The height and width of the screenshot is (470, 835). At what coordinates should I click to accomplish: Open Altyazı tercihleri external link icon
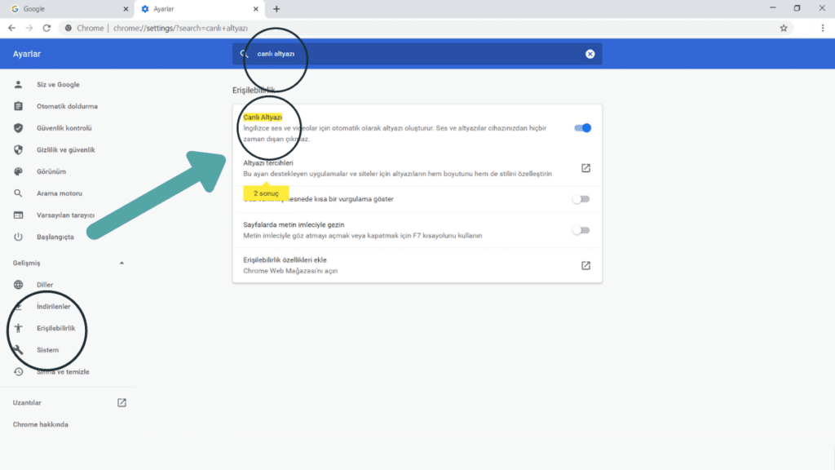coord(585,168)
